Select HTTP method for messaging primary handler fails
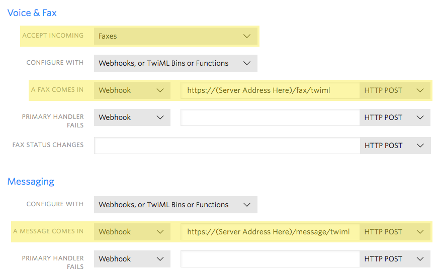Viewport: 438px width, 277px height. coord(395,259)
